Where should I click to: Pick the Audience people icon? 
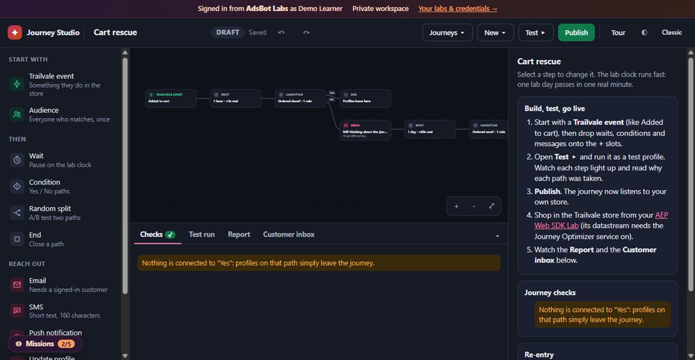[x=17, y=115]
